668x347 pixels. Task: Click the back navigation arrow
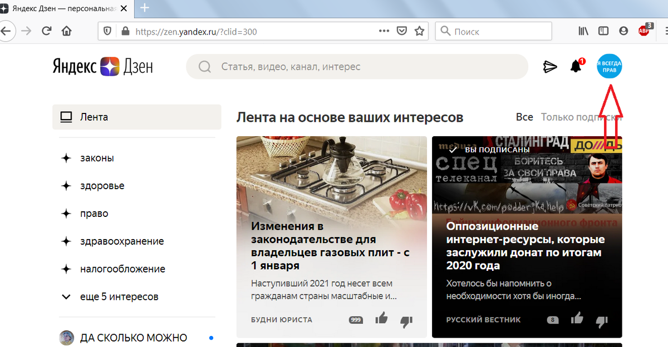(x=4, y=31)
